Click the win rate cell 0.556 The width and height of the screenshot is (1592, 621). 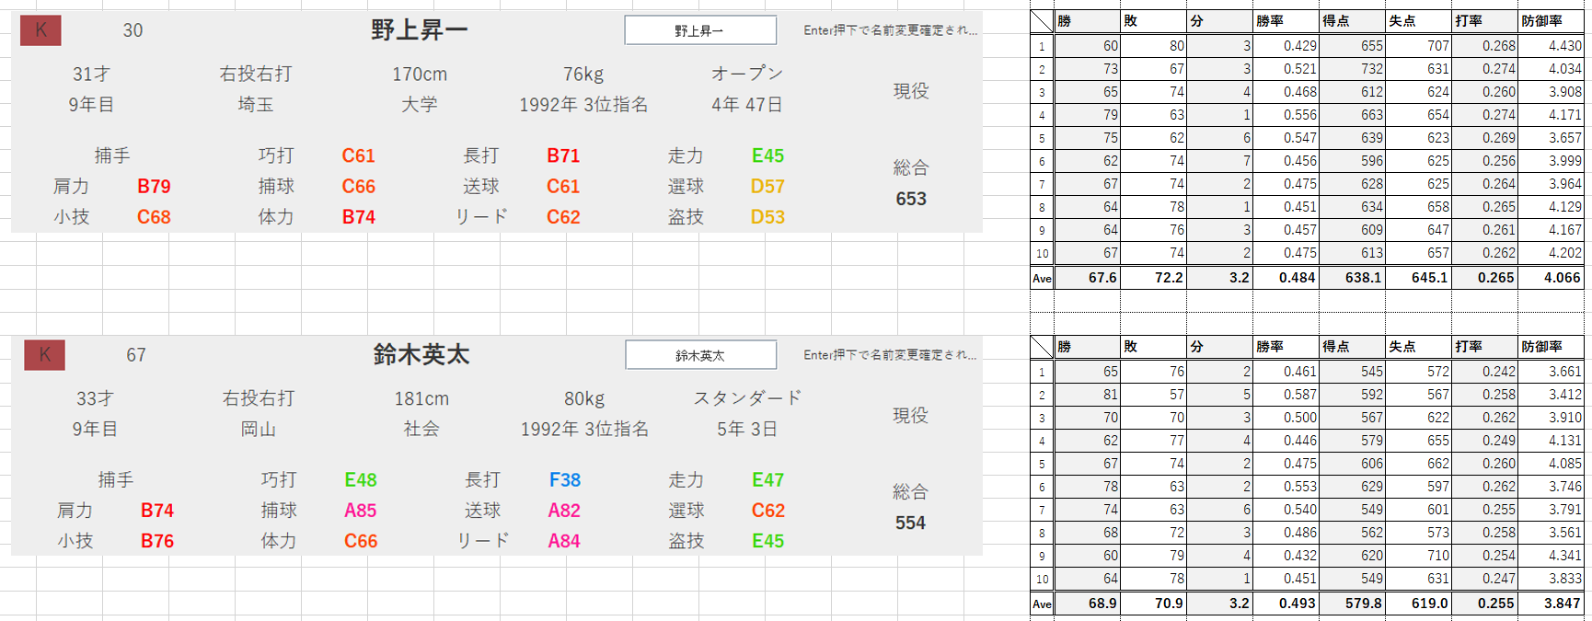1286,115
